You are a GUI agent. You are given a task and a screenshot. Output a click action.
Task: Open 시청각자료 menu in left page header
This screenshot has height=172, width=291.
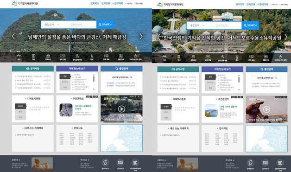(x=118, y=4)
